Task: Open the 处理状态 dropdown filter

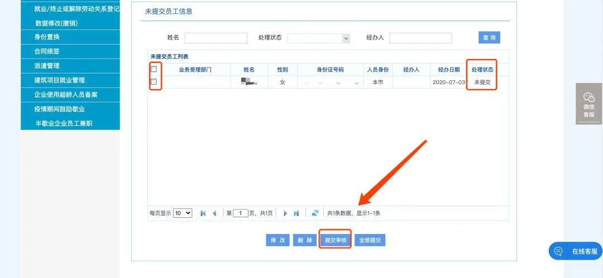Action: click(x=318, y=38)
